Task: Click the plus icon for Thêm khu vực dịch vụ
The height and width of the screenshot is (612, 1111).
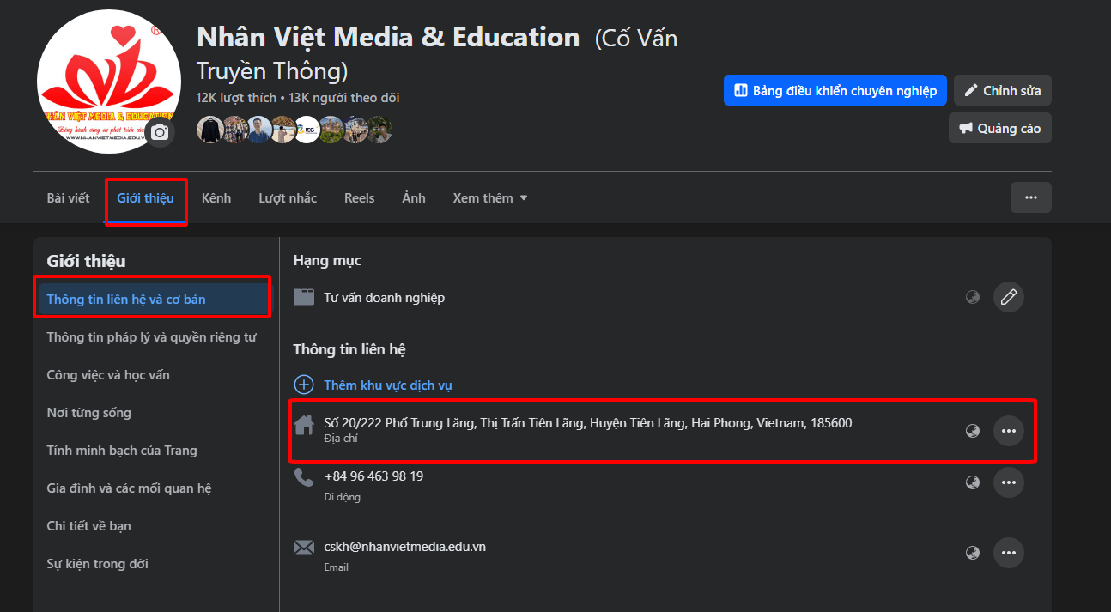Action: click(x=304, y=385)
